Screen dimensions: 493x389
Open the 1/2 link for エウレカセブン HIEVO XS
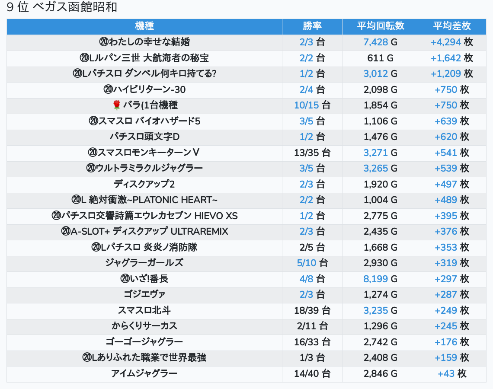(x=306, y=216)
